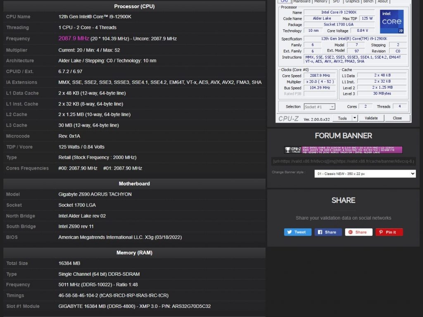
Task: Click the Twitter Tweet share button
Action: point(297,232)
